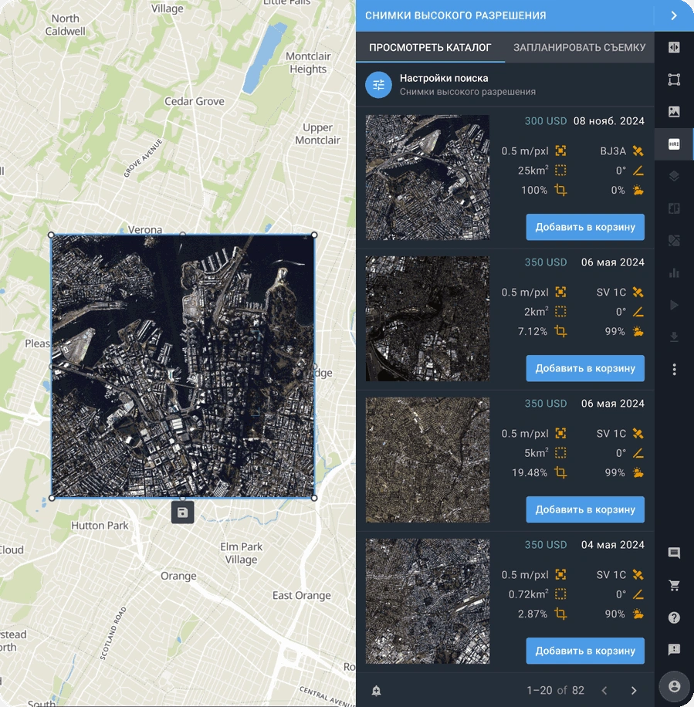Select the area selection tool icon
Image resolution: width=694 pixels, height=707 pixels.
click(x=673, y=79)
